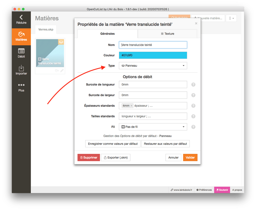This screenshot has width=256, height=210.
Task: Click the Annuler button
Action: [173, 157]
